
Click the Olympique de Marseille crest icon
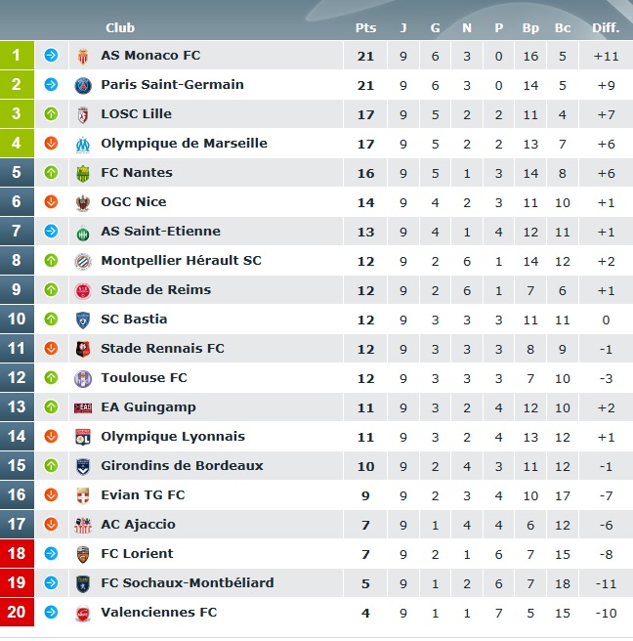(83, 145)
